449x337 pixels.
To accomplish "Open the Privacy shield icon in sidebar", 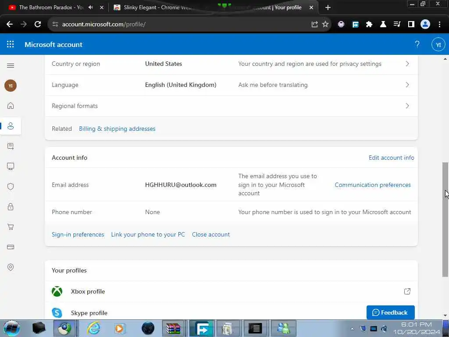I will tap(11, 186).
